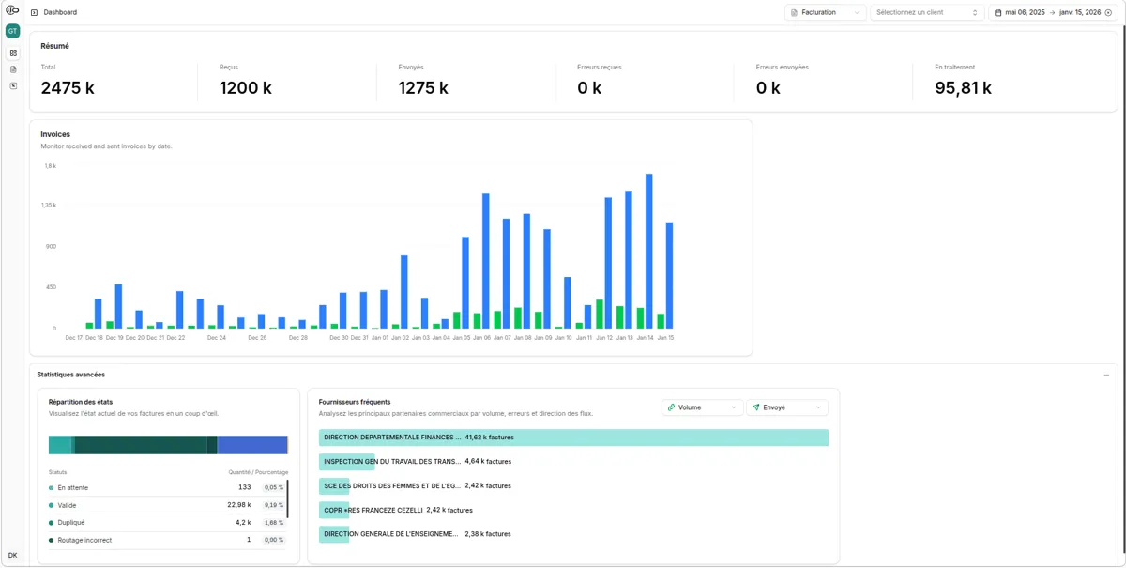Open the Volume filter dropdown

[x=702, y=407]
